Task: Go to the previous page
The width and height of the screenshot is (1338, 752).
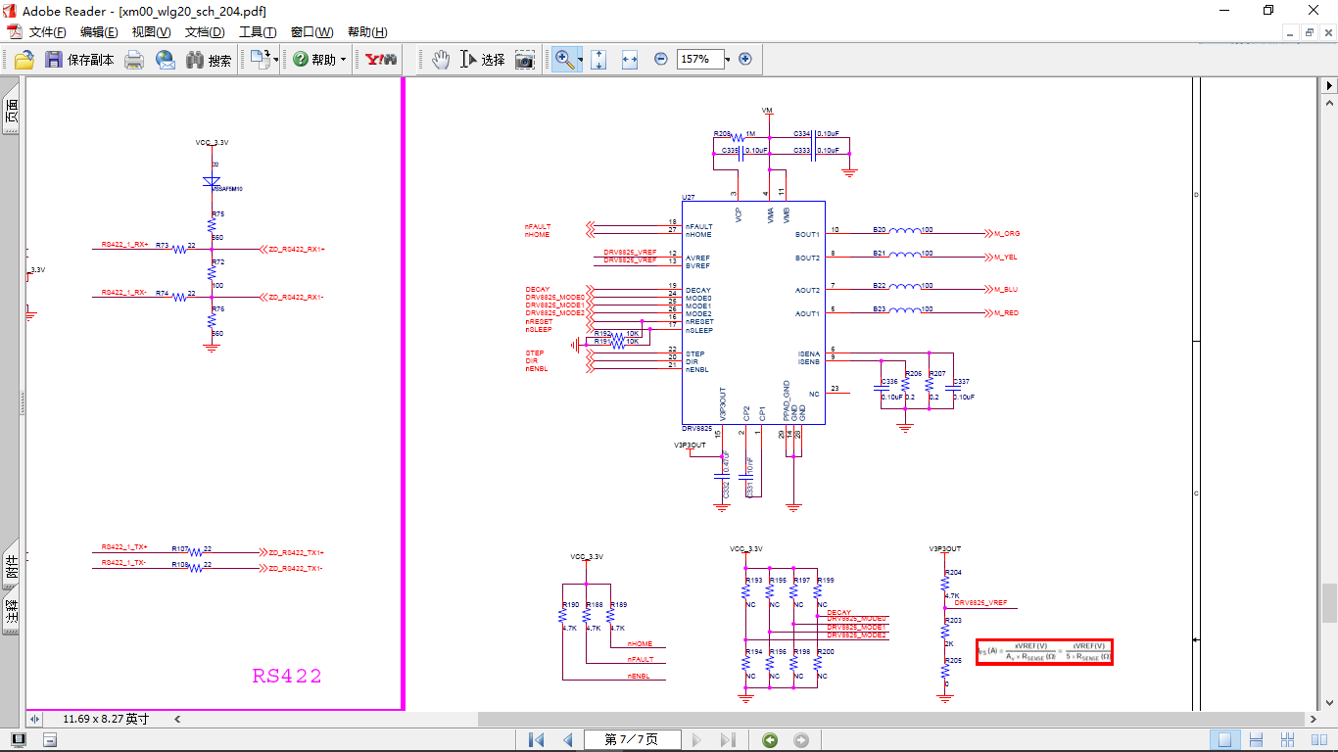Action: click(x=567, y=740)
